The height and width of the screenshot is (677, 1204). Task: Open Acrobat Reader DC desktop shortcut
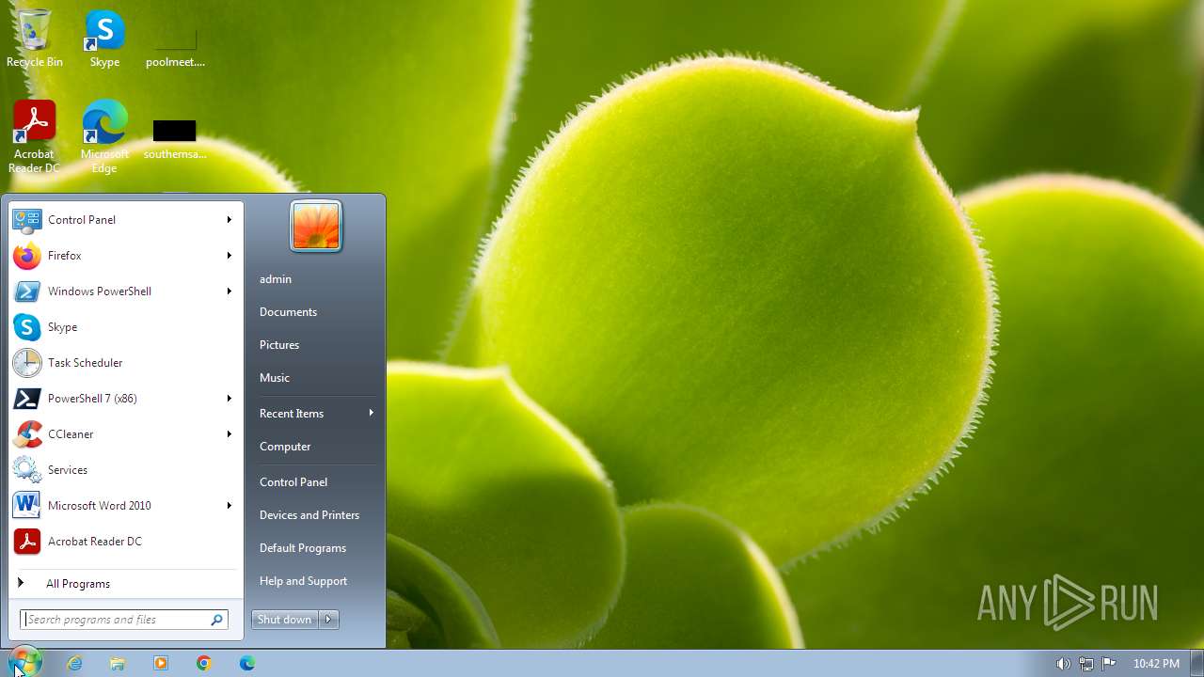coord(35,136)
